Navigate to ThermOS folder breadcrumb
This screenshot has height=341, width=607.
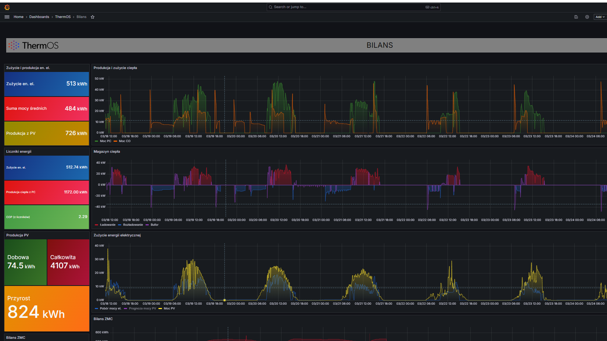pyautogui.click(x=63, y=17)
